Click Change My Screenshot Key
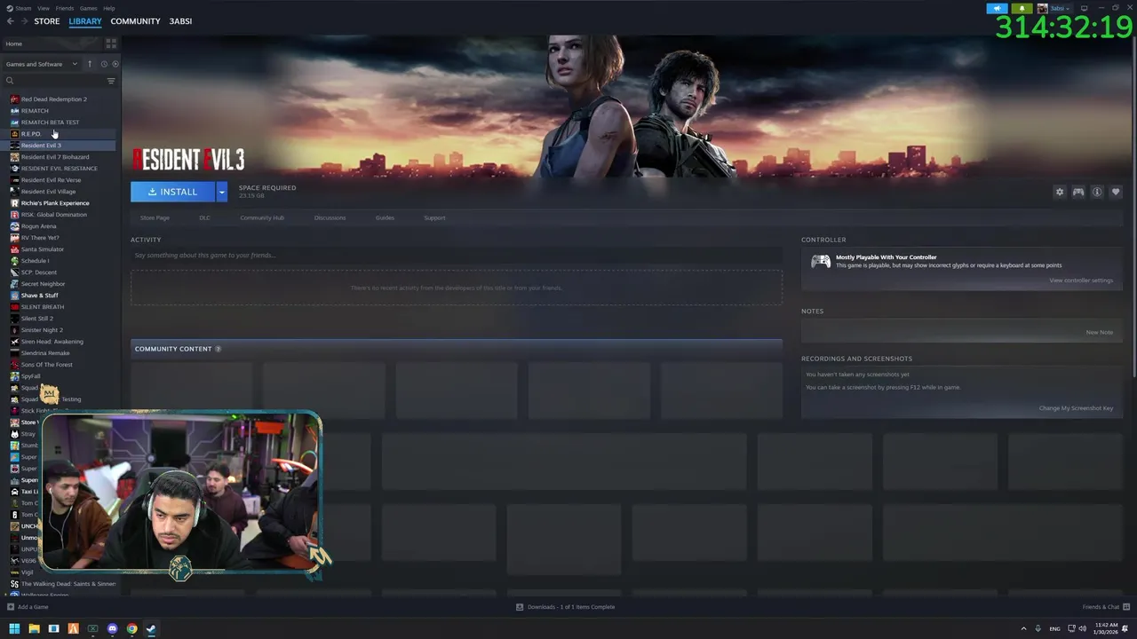 coord(1076,408)
